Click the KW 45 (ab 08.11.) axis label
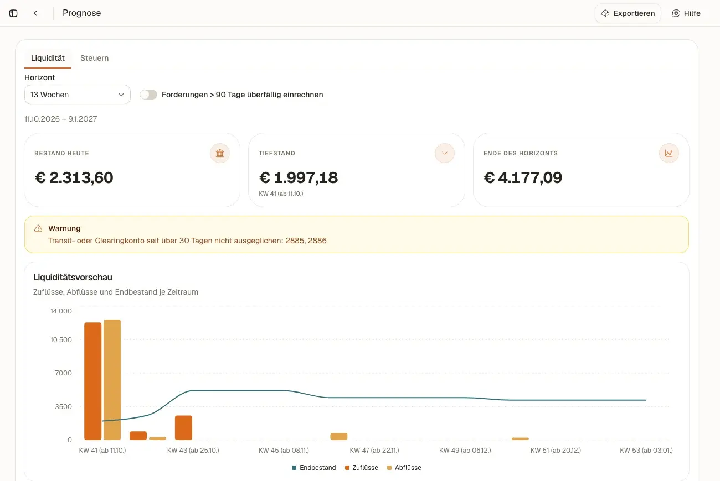The width and height of the screenshot is (720, 481). [284, 451]
